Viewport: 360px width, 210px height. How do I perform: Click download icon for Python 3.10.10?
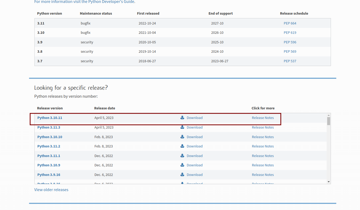pyautogui.click(x=182, y=137)
